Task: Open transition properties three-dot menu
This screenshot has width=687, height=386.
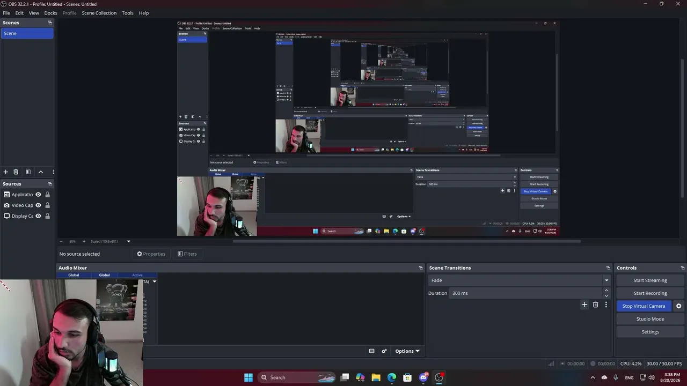Action: click(x=606, y=305)
